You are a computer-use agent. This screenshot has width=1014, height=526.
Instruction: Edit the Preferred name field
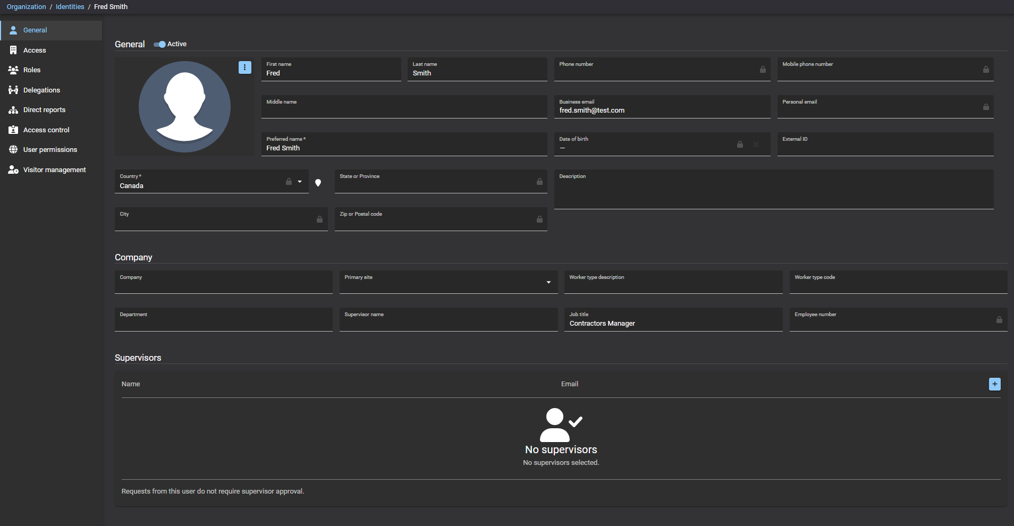[404, 145]
